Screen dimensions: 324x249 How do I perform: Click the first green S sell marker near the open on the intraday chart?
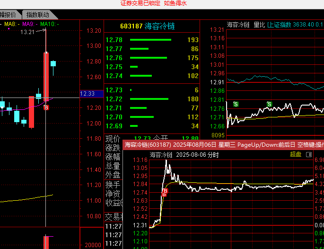pyautogui.click(x=236, y=104)
